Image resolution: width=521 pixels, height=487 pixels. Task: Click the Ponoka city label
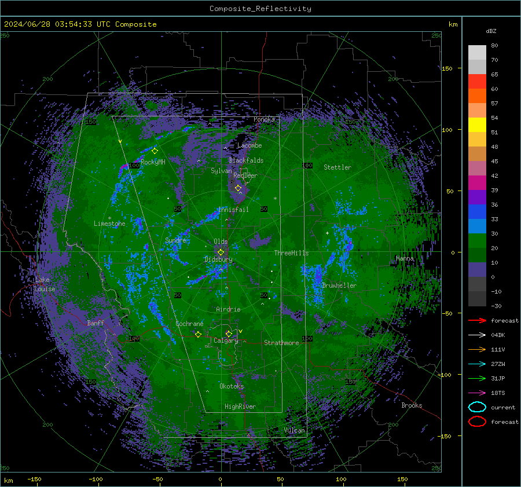264,119
